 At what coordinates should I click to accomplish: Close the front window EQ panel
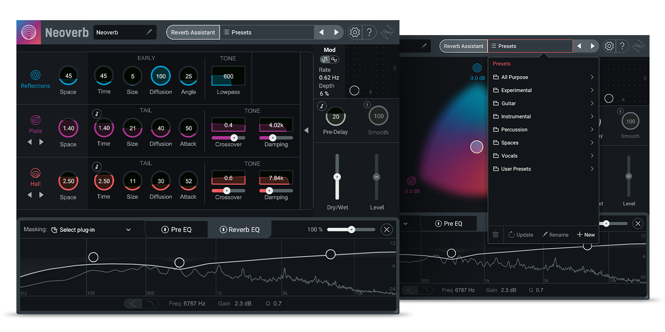coord(386,230)
